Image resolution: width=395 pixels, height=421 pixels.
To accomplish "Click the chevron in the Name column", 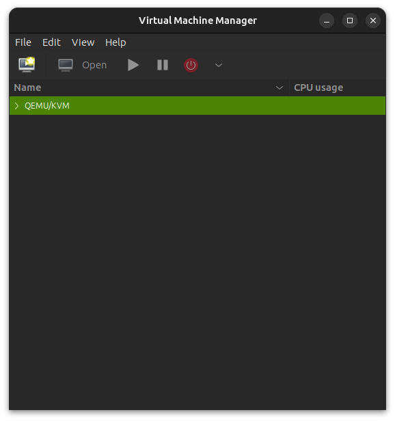I will tap(280, 87).
